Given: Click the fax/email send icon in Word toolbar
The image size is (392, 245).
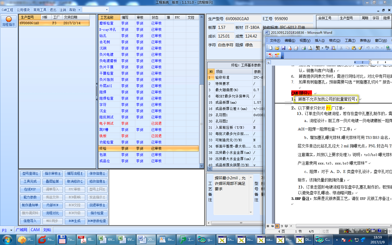Looking at the screenshot, I should point(296,48).
